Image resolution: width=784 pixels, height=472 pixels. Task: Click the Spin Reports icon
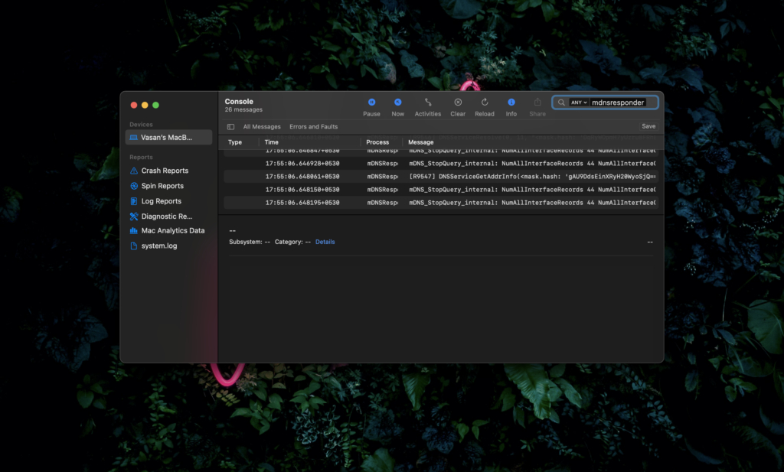(133, 186)
